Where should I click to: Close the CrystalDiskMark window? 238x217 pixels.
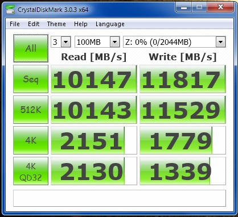pos(220,7)
